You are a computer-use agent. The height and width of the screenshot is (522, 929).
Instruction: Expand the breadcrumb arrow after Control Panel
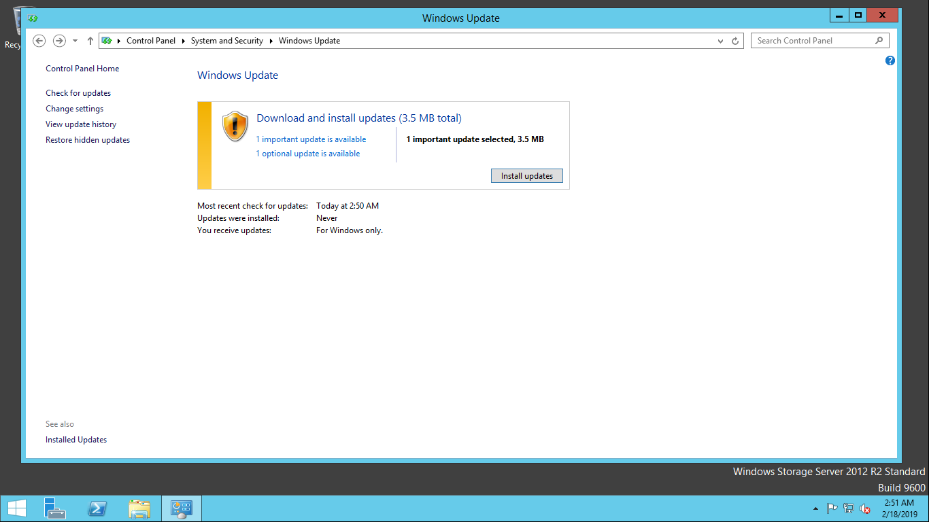click(184, 41)
